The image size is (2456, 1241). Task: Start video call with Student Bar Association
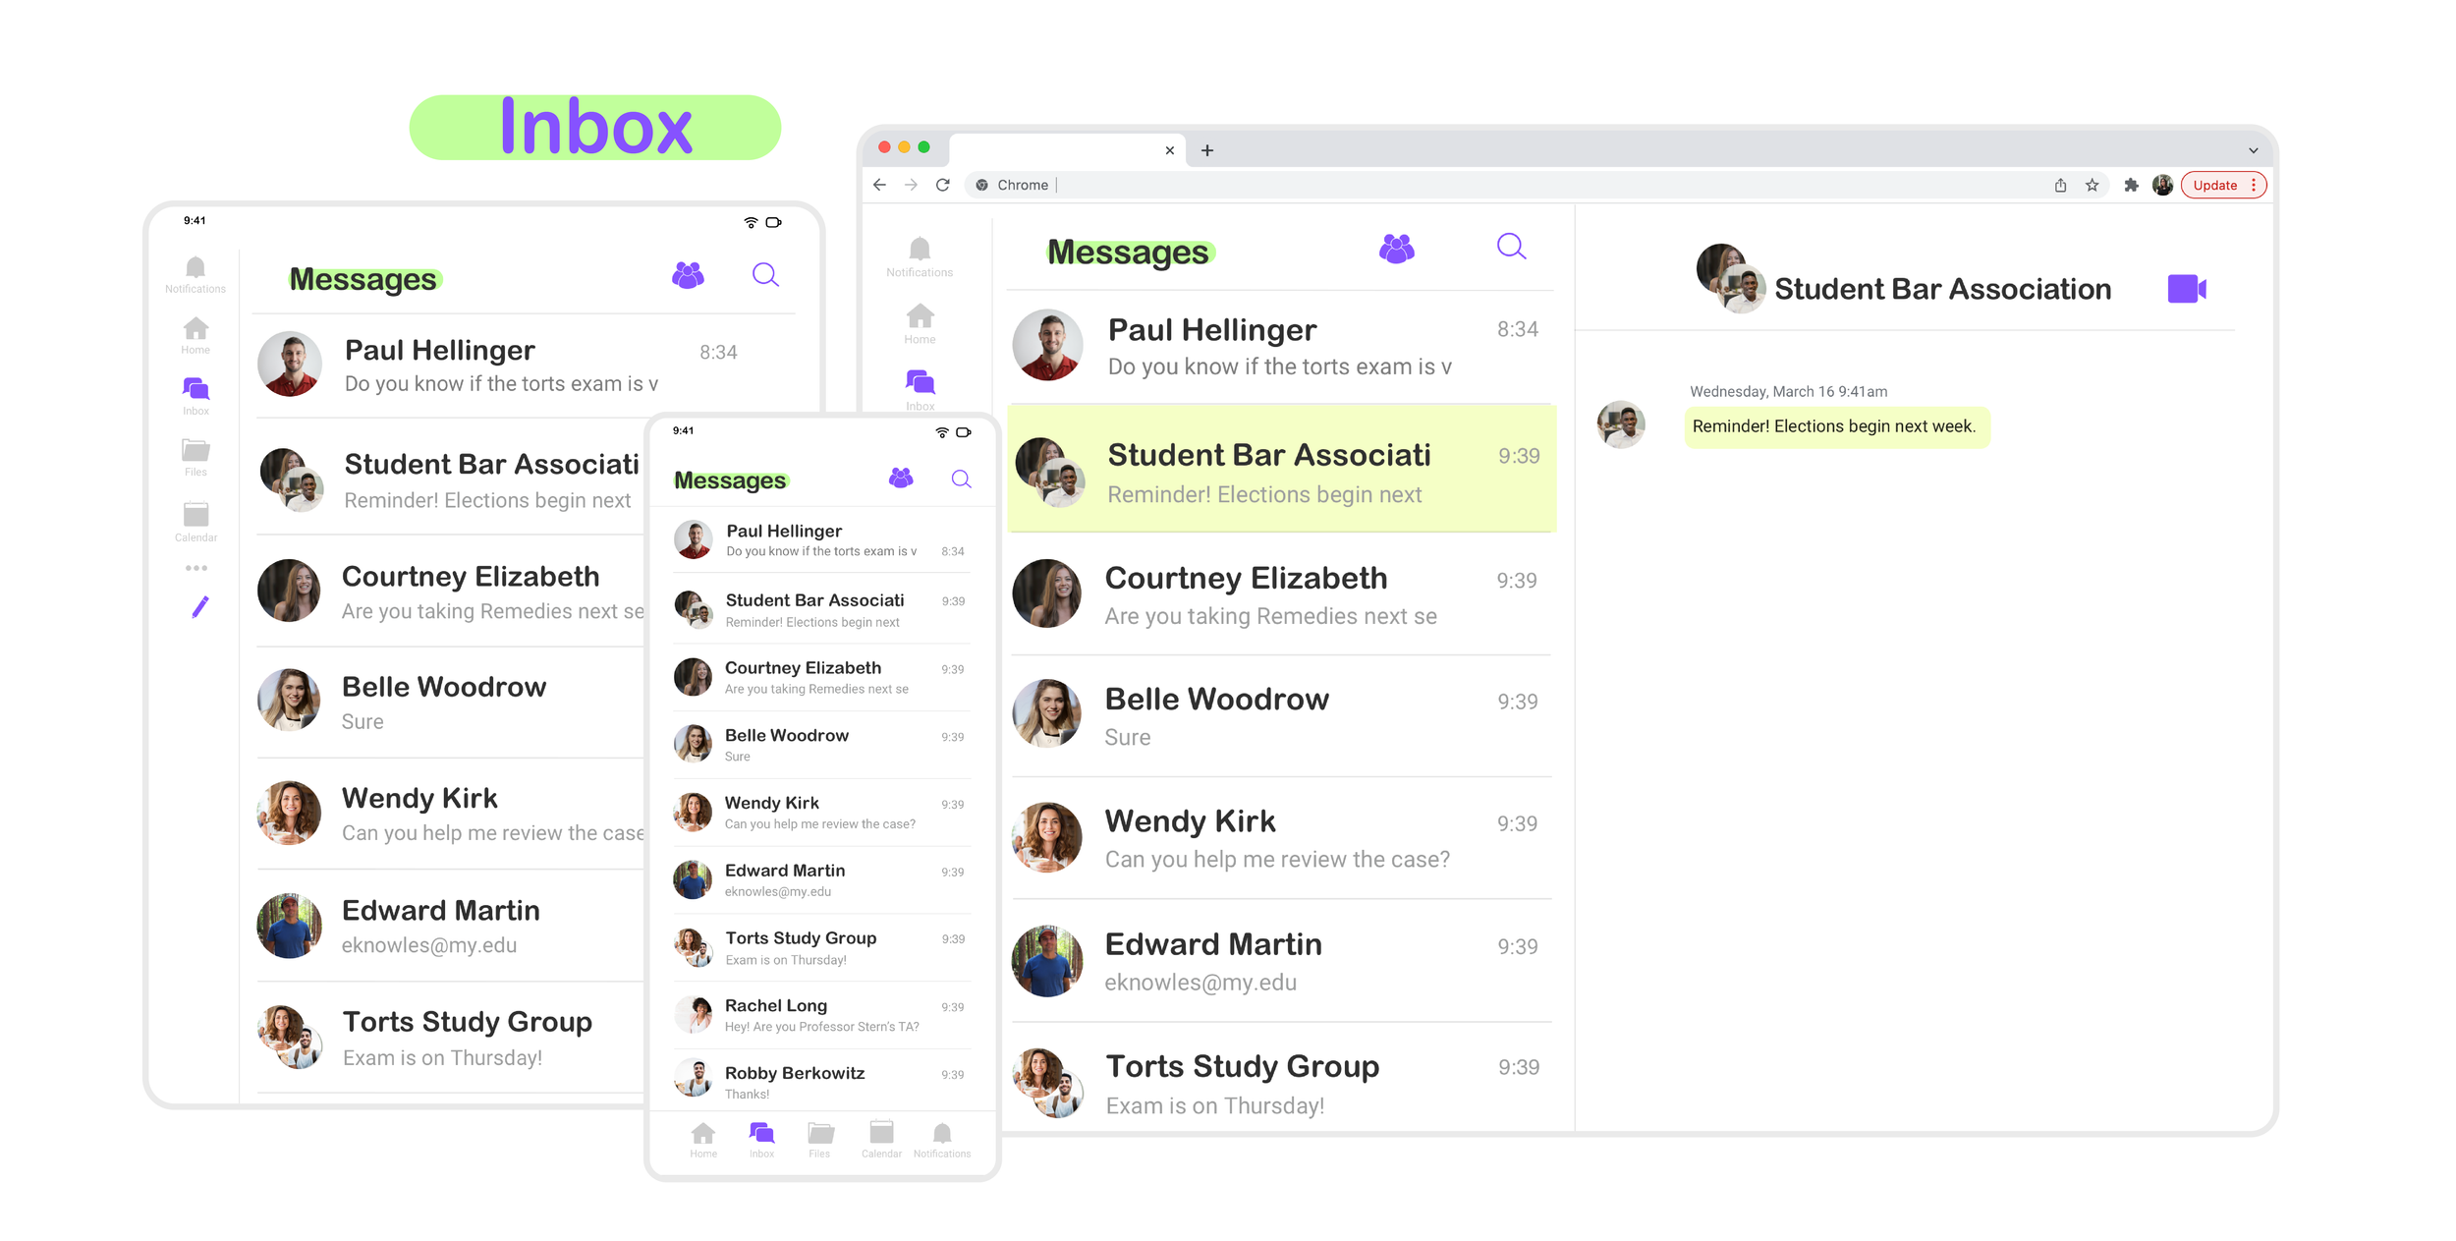pyautogui.click(x=2186, y=289)
